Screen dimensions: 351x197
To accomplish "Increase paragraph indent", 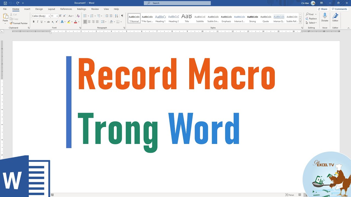I will [111, 16].
